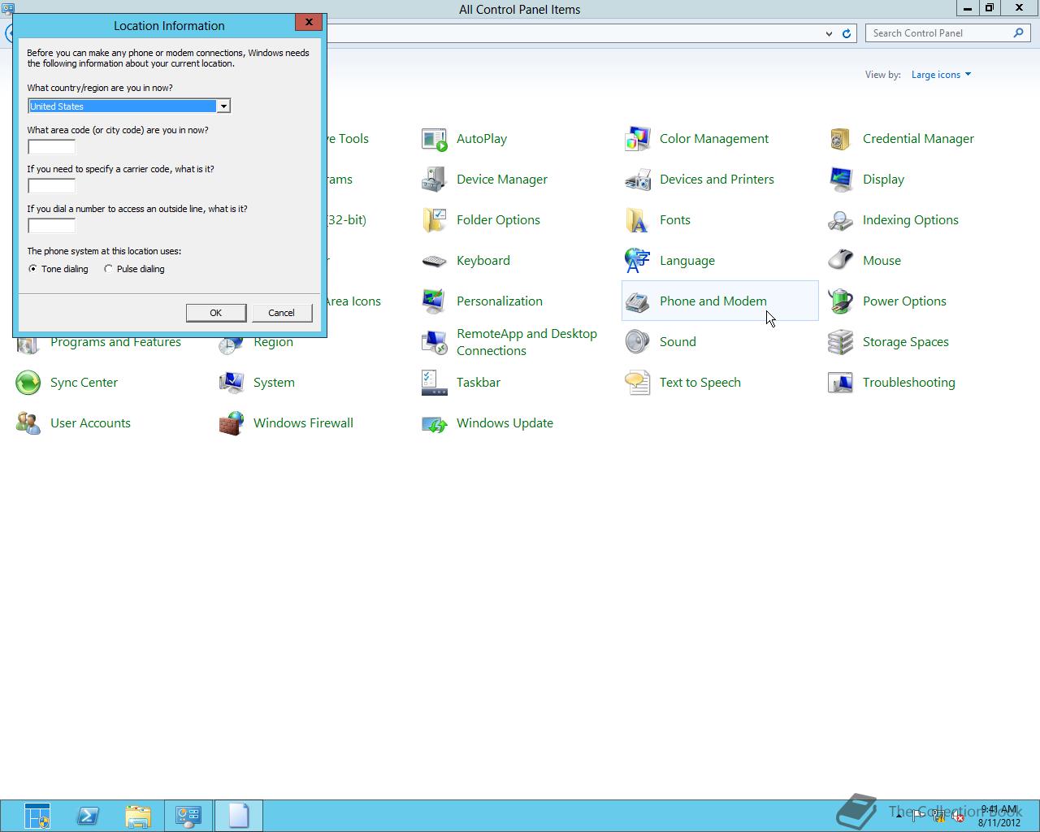Open the AutoPlay icon
The image size is (1040, 832).
[x=435, y=139]
